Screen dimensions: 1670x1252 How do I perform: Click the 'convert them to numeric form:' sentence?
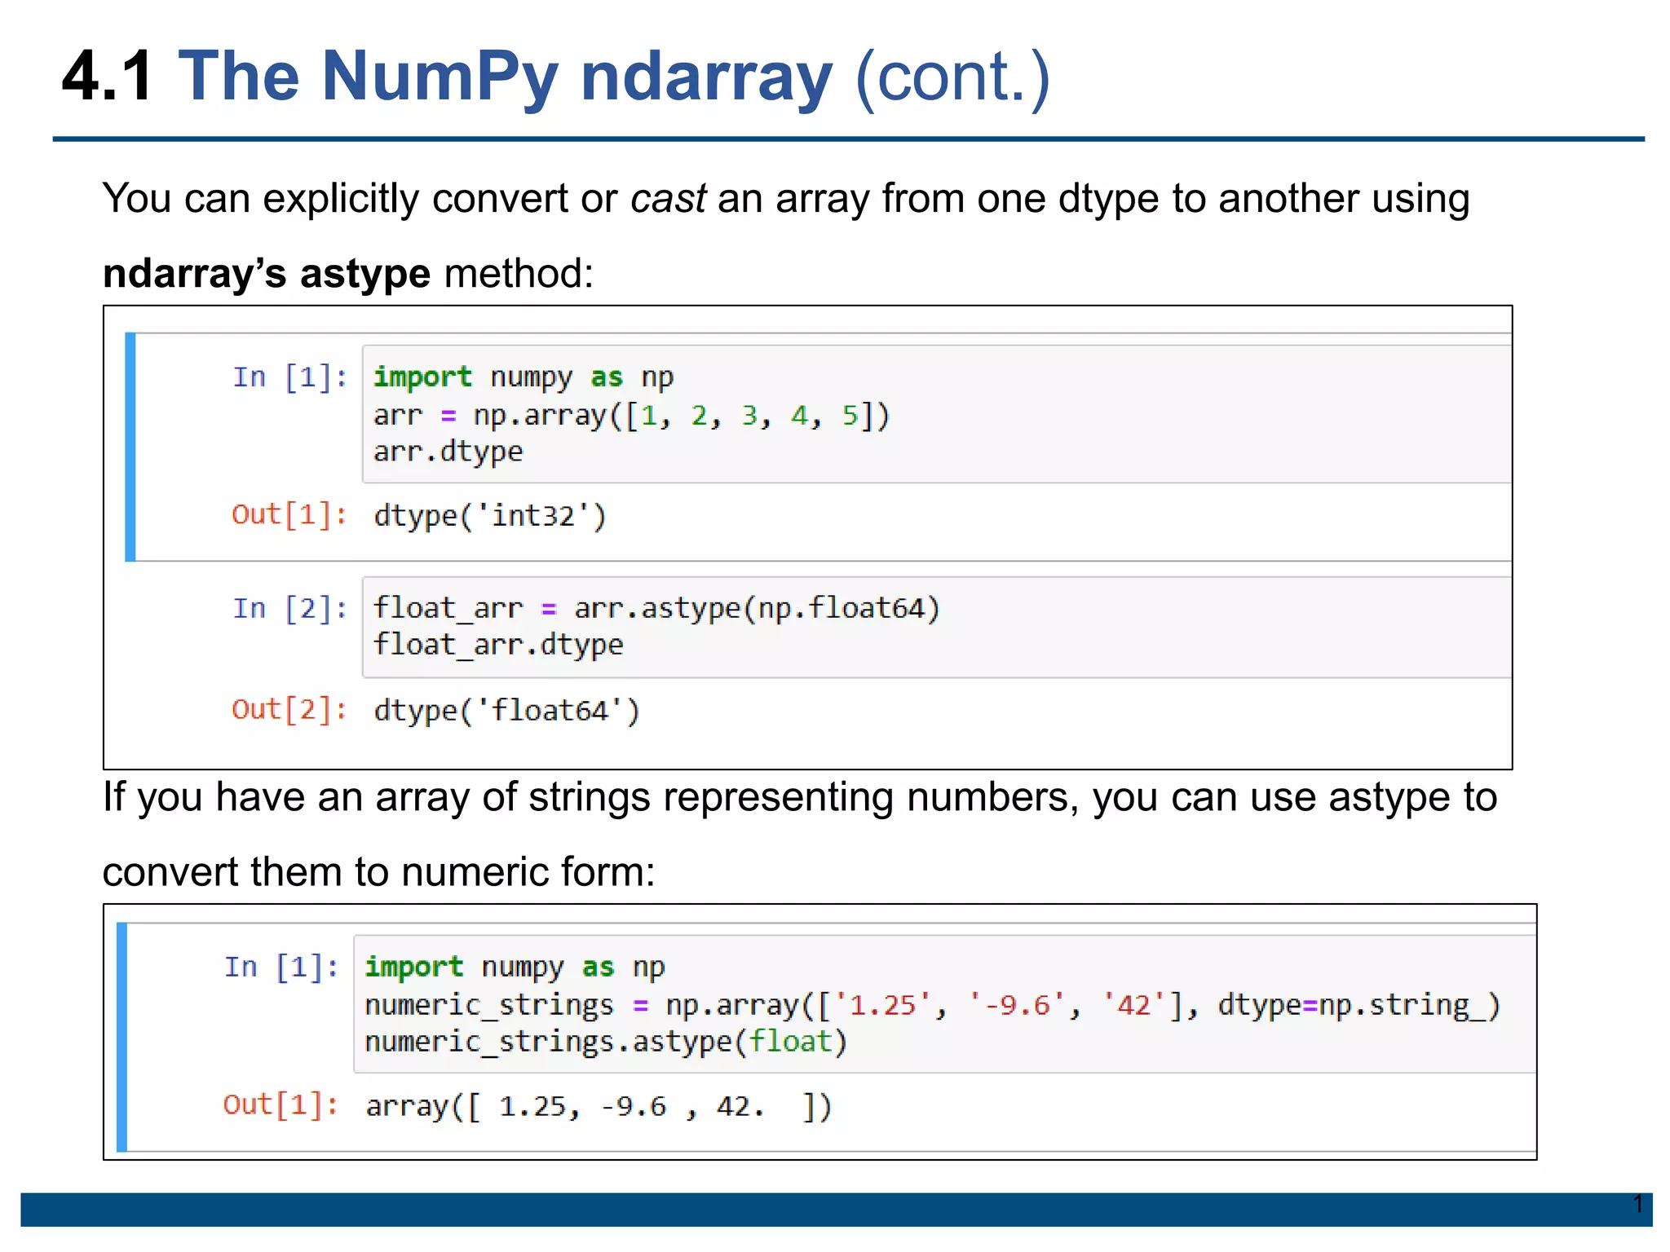(x=379, y=872)
